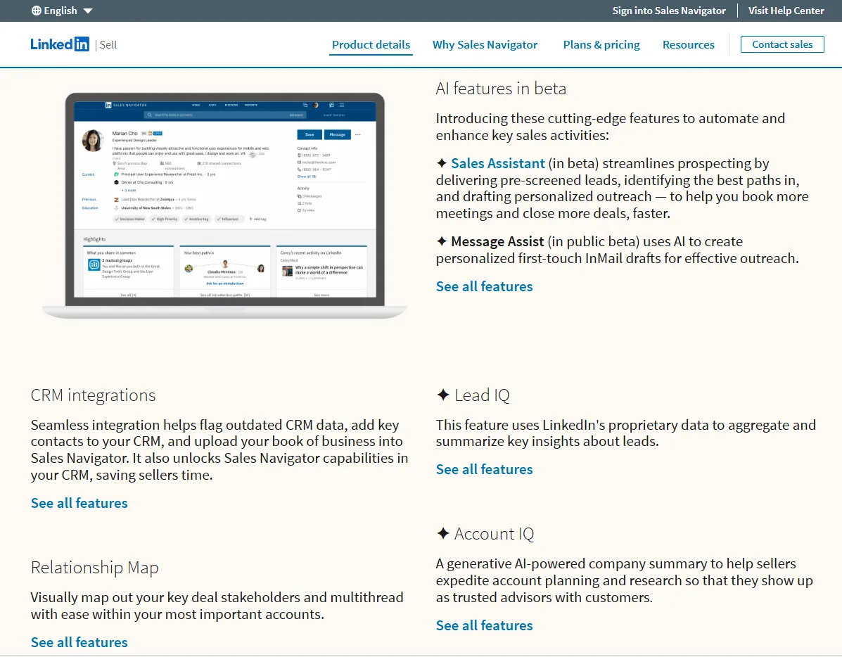Select Discover in the mockup navigation
Image resolution: width=842 pixels, height=657 pixels.
(231, 105)
